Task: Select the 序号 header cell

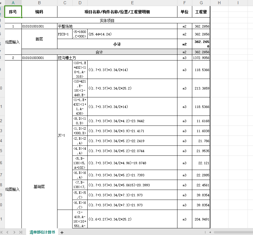Action: [x=13, y=11]
